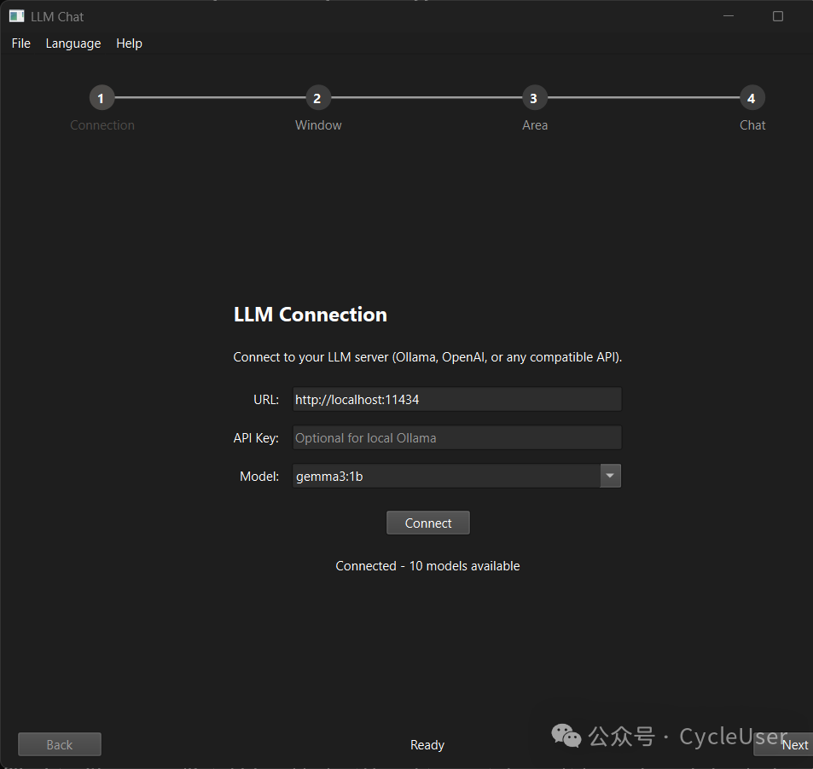Focus the URL input field
The width and height of the screenshot is (813, 769).
point(456,400)
